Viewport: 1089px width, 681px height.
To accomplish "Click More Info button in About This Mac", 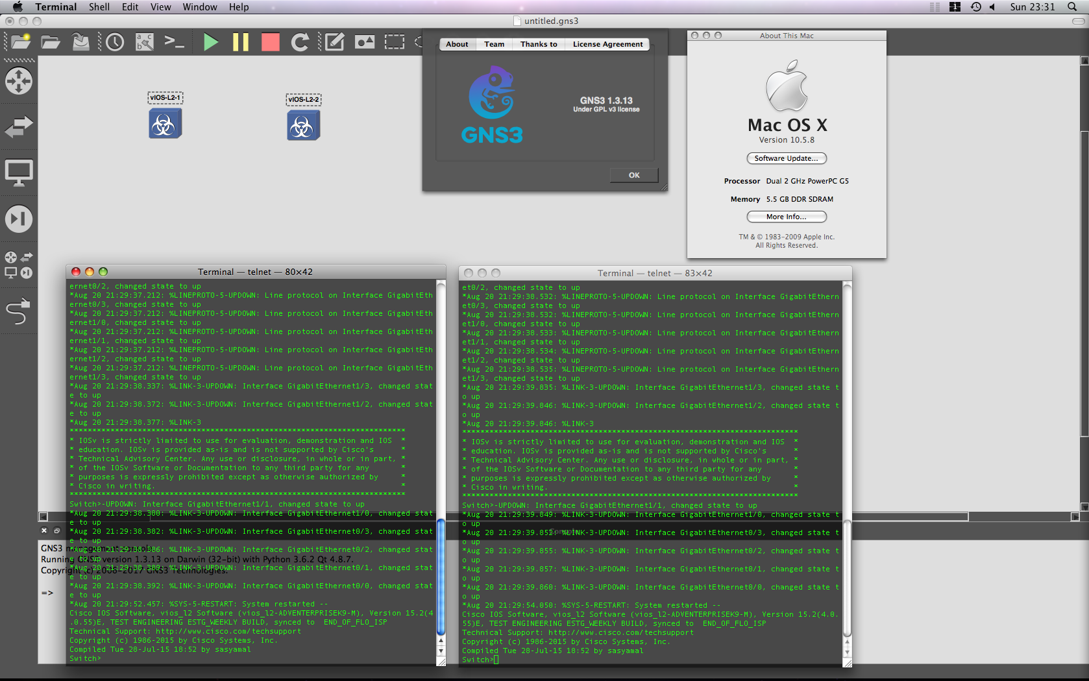I will point(786,217).
